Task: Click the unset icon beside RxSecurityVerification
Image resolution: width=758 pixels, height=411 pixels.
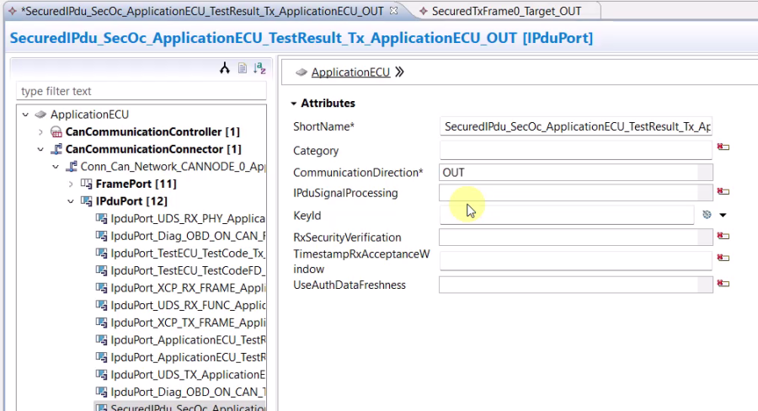Action: 723,236
